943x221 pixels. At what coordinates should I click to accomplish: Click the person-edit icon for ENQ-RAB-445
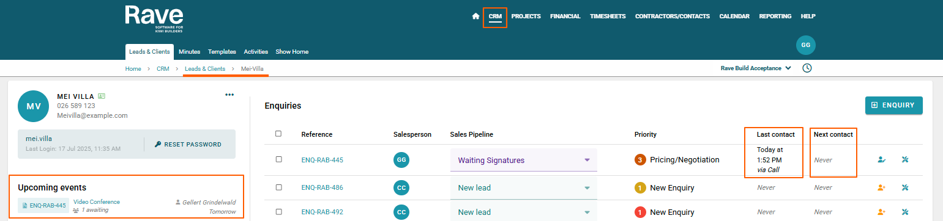tap(881, 160)
